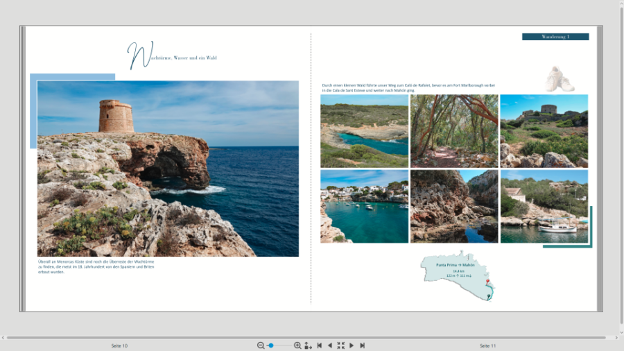Viewport: 624px width, 351px height.
Task: Click the horizontal scrollbar track
Action: (312, 338)
